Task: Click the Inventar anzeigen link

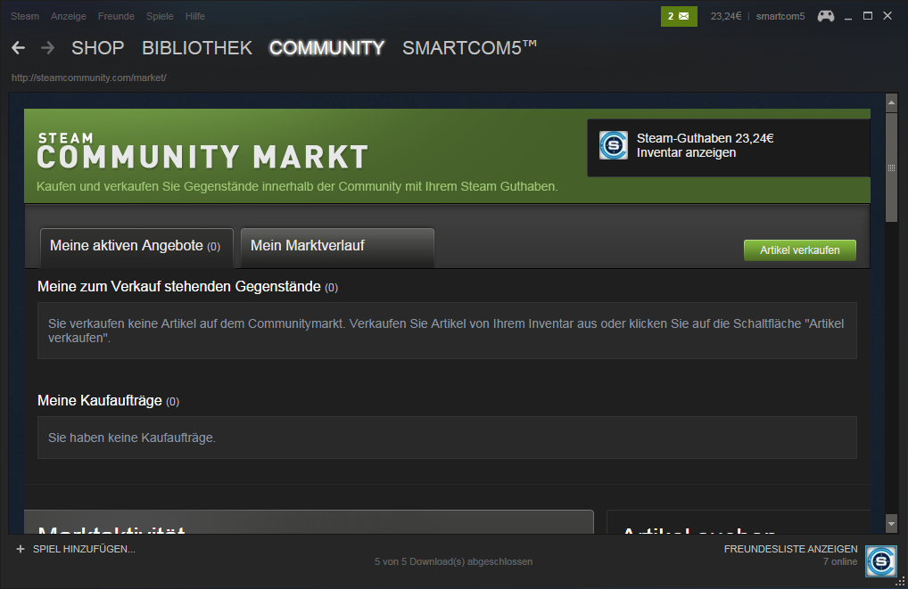Action: pos(686,152)
